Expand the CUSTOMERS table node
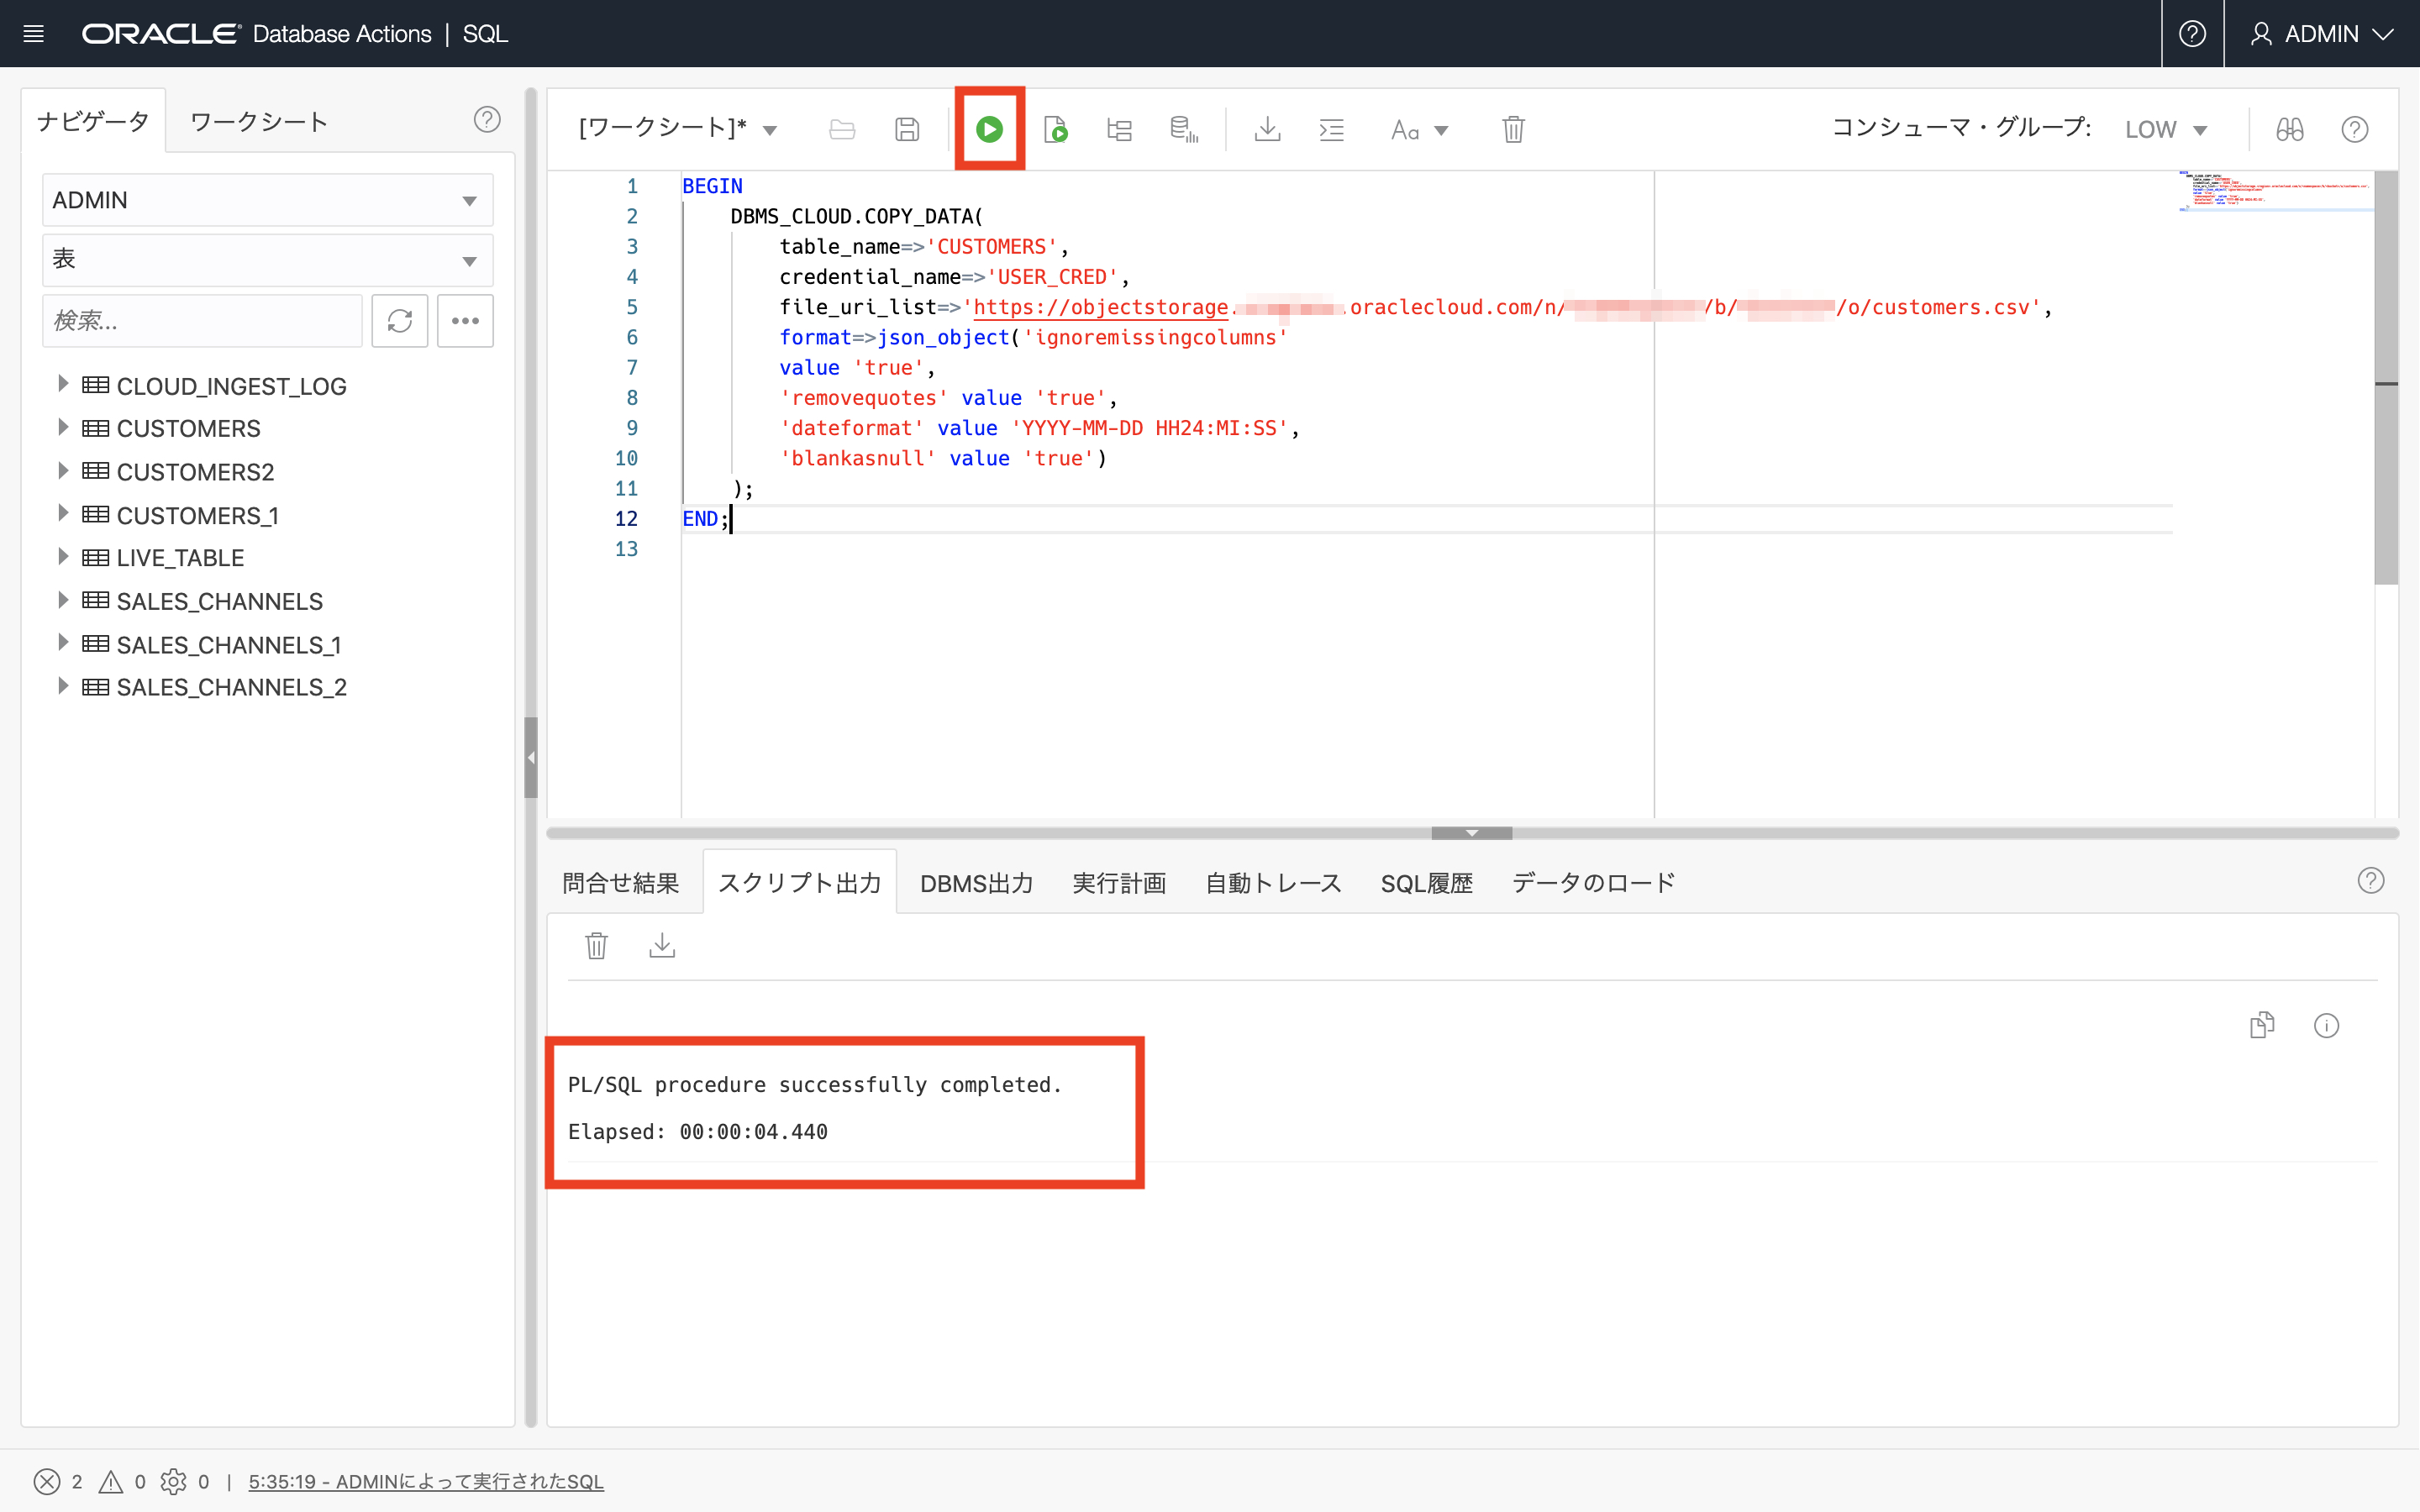Viewport: 2420px width, 1512px height. [x=63, y=428]
